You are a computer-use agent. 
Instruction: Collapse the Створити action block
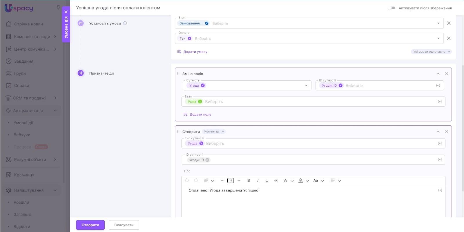(438, 131)
